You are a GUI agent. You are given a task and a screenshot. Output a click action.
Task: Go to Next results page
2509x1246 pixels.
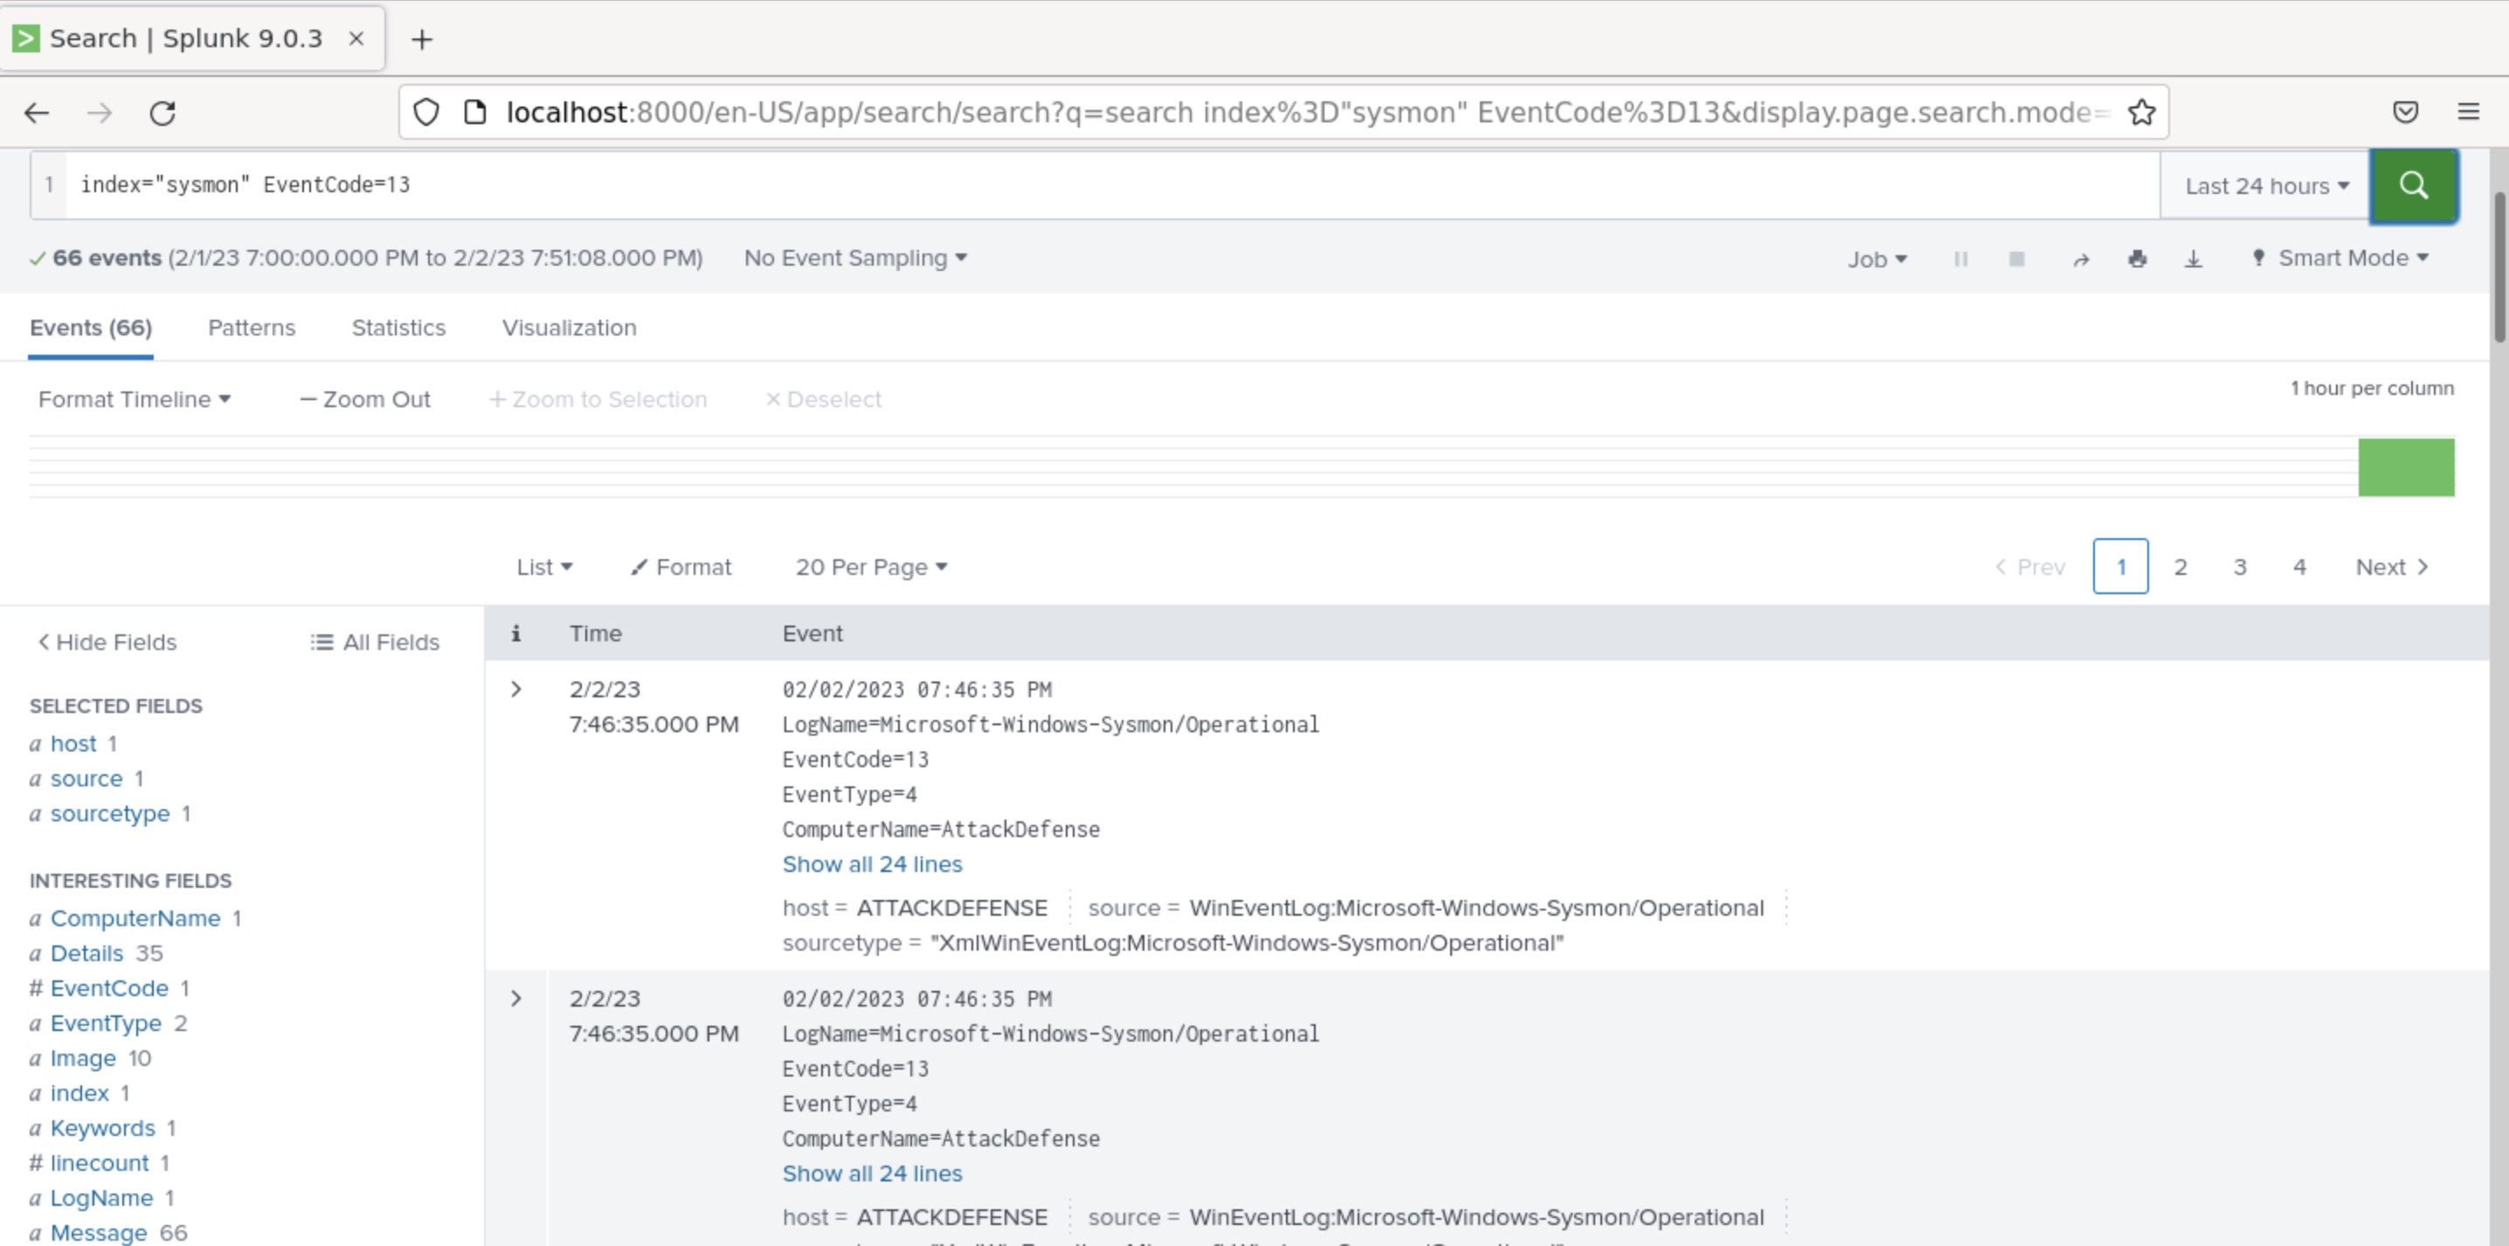(x=2392, y=567)
